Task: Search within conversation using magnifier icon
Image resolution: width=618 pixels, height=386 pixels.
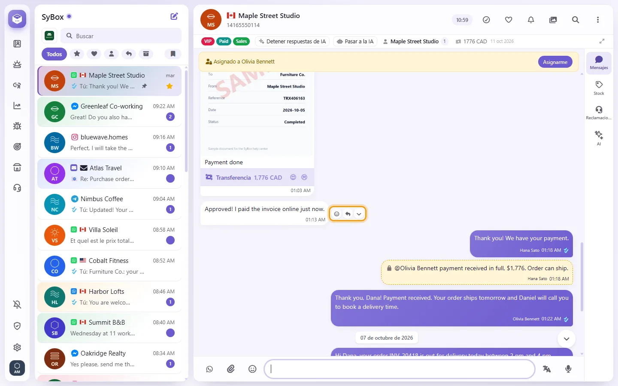Action: click(576, 20)
